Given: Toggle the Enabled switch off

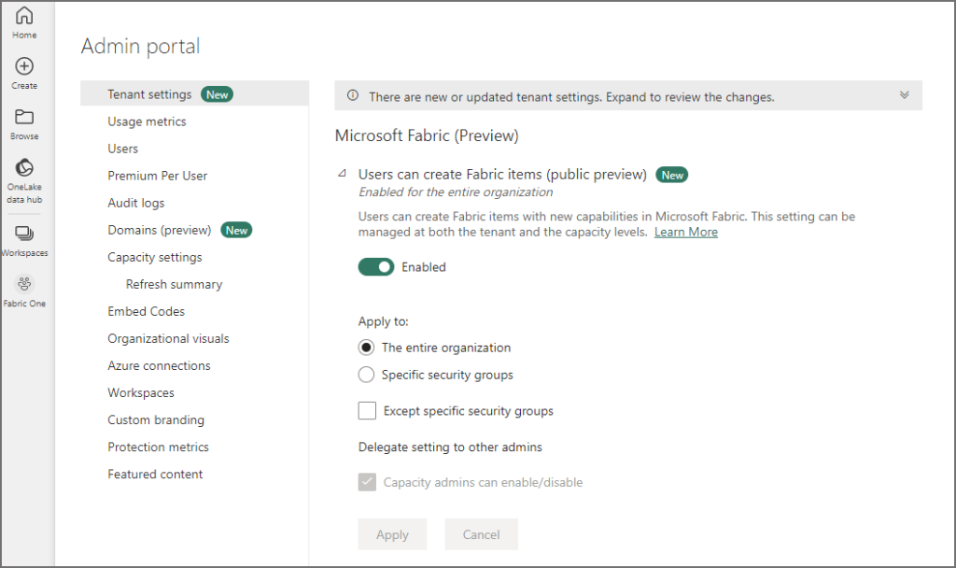Looking at the screenshot, I should (x=376, y=266).
